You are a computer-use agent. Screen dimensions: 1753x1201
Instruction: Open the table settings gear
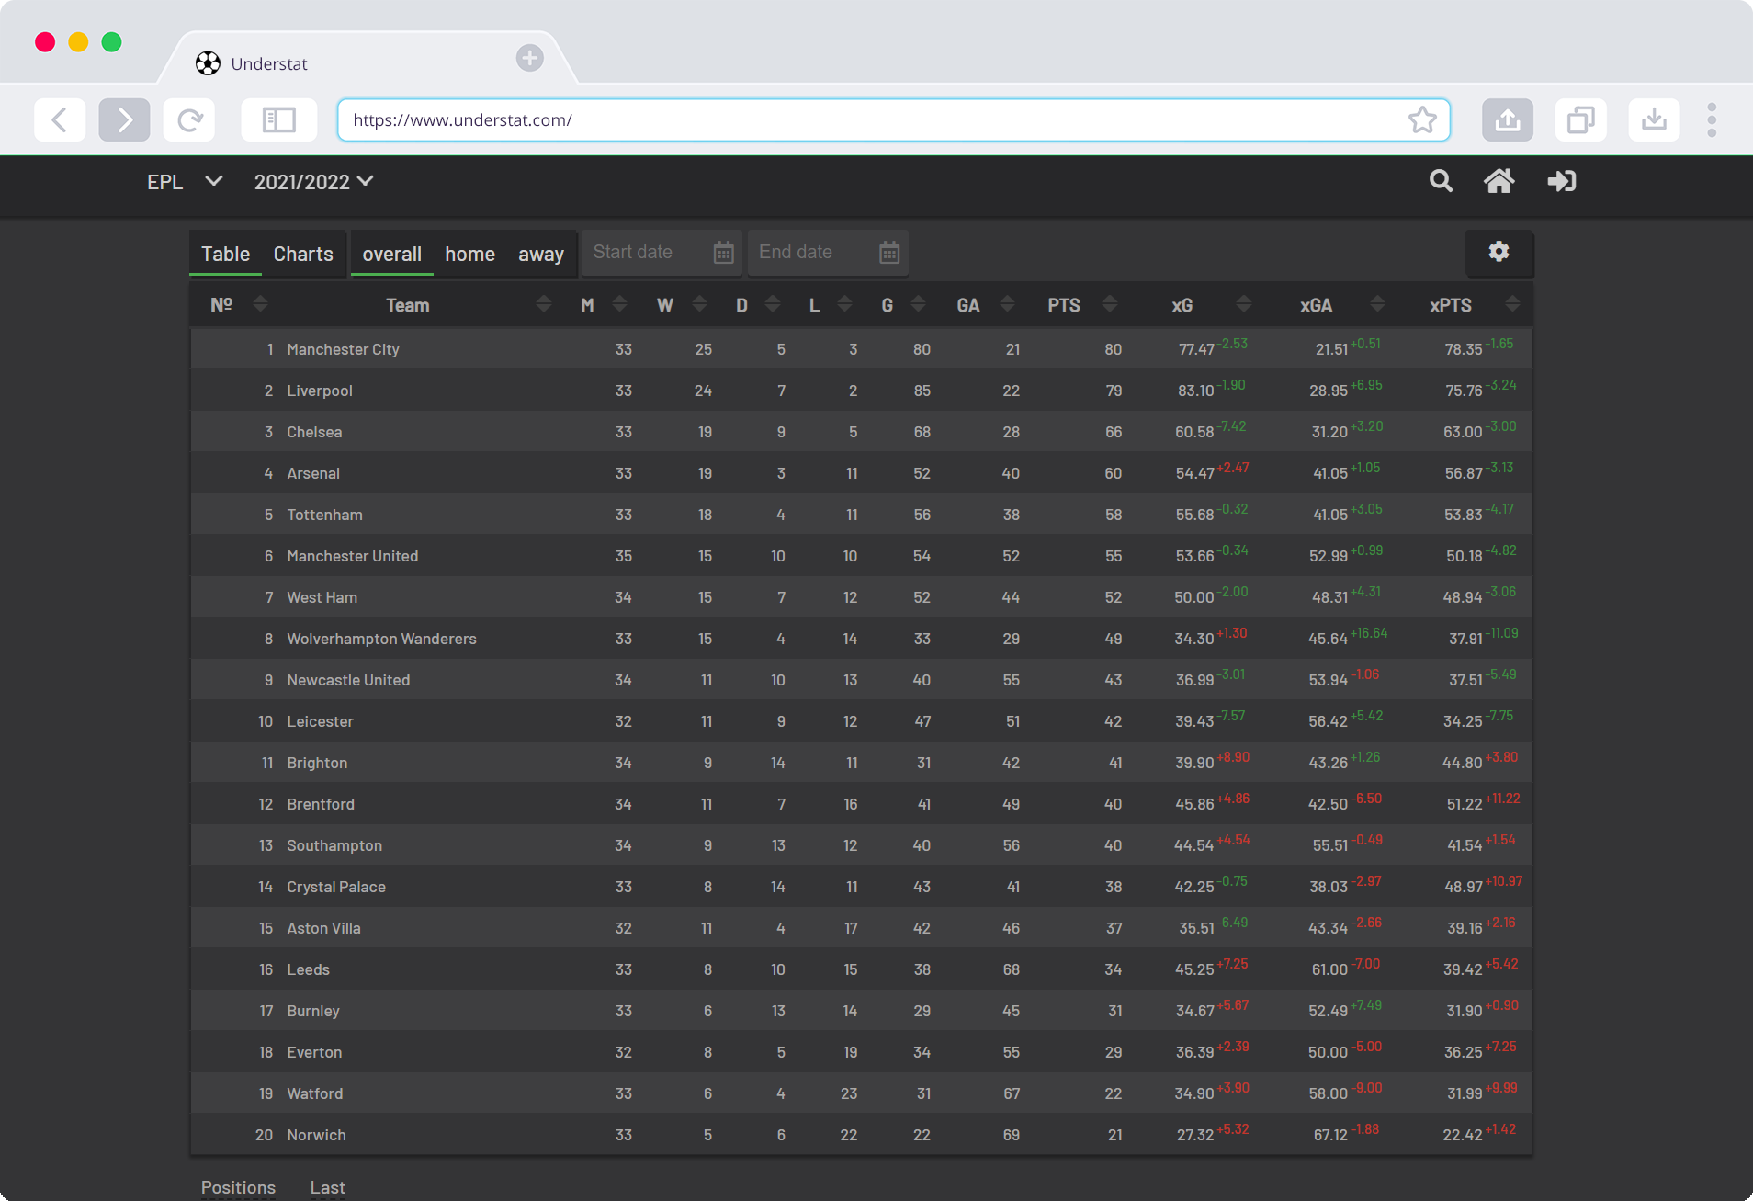(x=1499, y=252)
